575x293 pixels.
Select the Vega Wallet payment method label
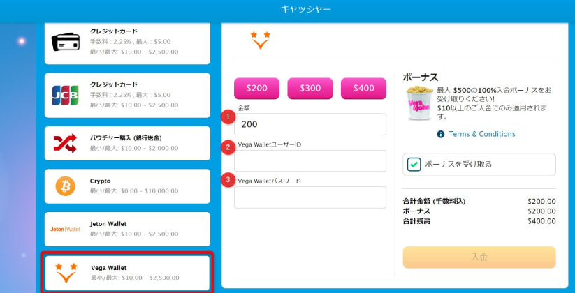108,268
